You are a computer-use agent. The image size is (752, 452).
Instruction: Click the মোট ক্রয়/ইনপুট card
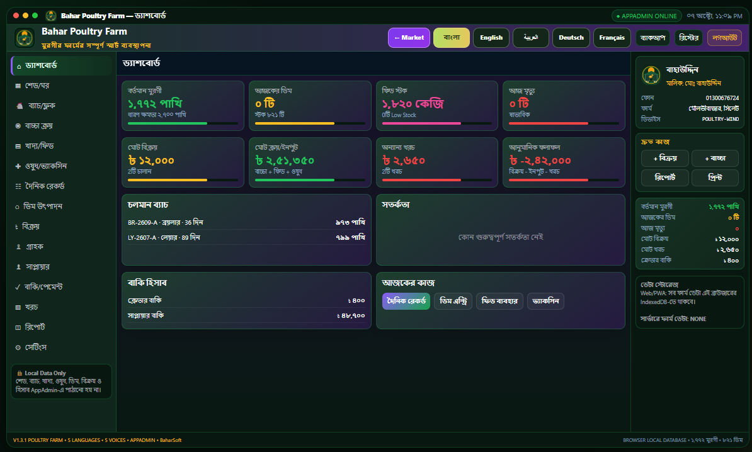pyautogui.click(x=310, y=162)
